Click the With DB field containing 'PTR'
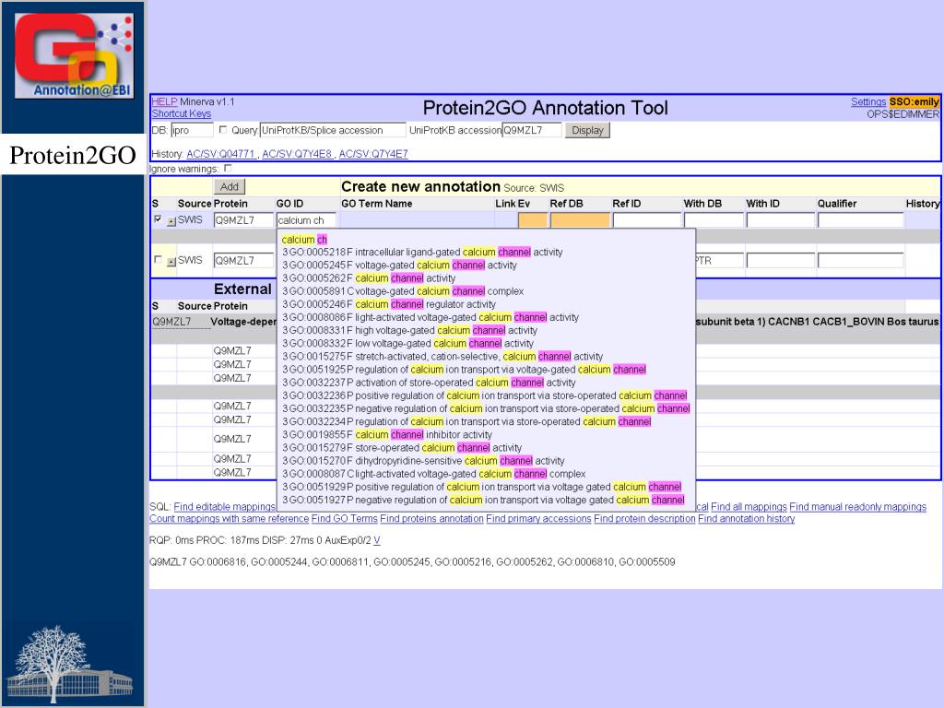Screen dimensions: 944x708 coord(719,261)
